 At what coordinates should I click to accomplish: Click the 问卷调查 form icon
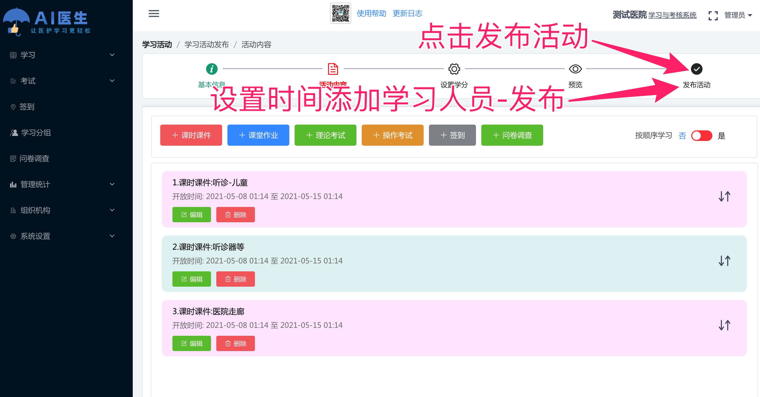(13, 159)
